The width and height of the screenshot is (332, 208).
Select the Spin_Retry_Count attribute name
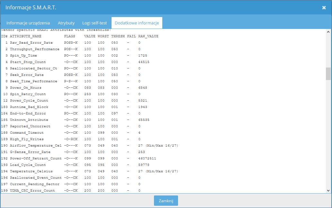(28, 94)
